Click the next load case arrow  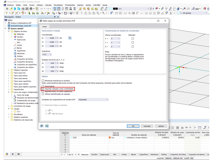[x=153, y=9]
